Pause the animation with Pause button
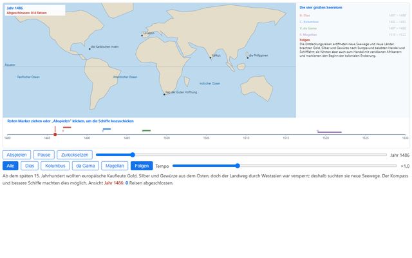The width and height of the screenshot is (412, 258). pos(44,155)
